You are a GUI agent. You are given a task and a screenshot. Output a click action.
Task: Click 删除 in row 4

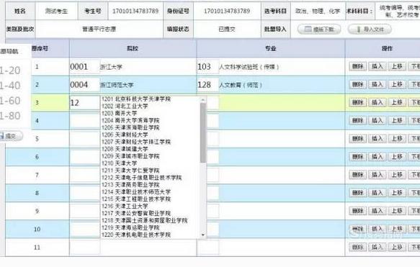(357, 121)
